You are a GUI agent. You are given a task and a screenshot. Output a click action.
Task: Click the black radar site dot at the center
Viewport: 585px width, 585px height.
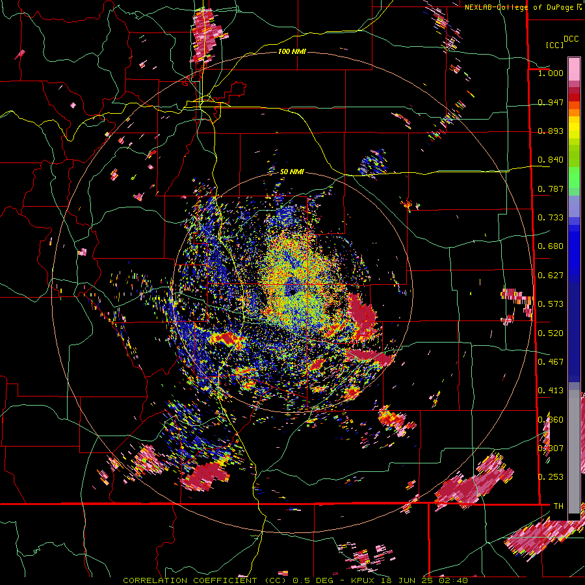click(292, 291)
